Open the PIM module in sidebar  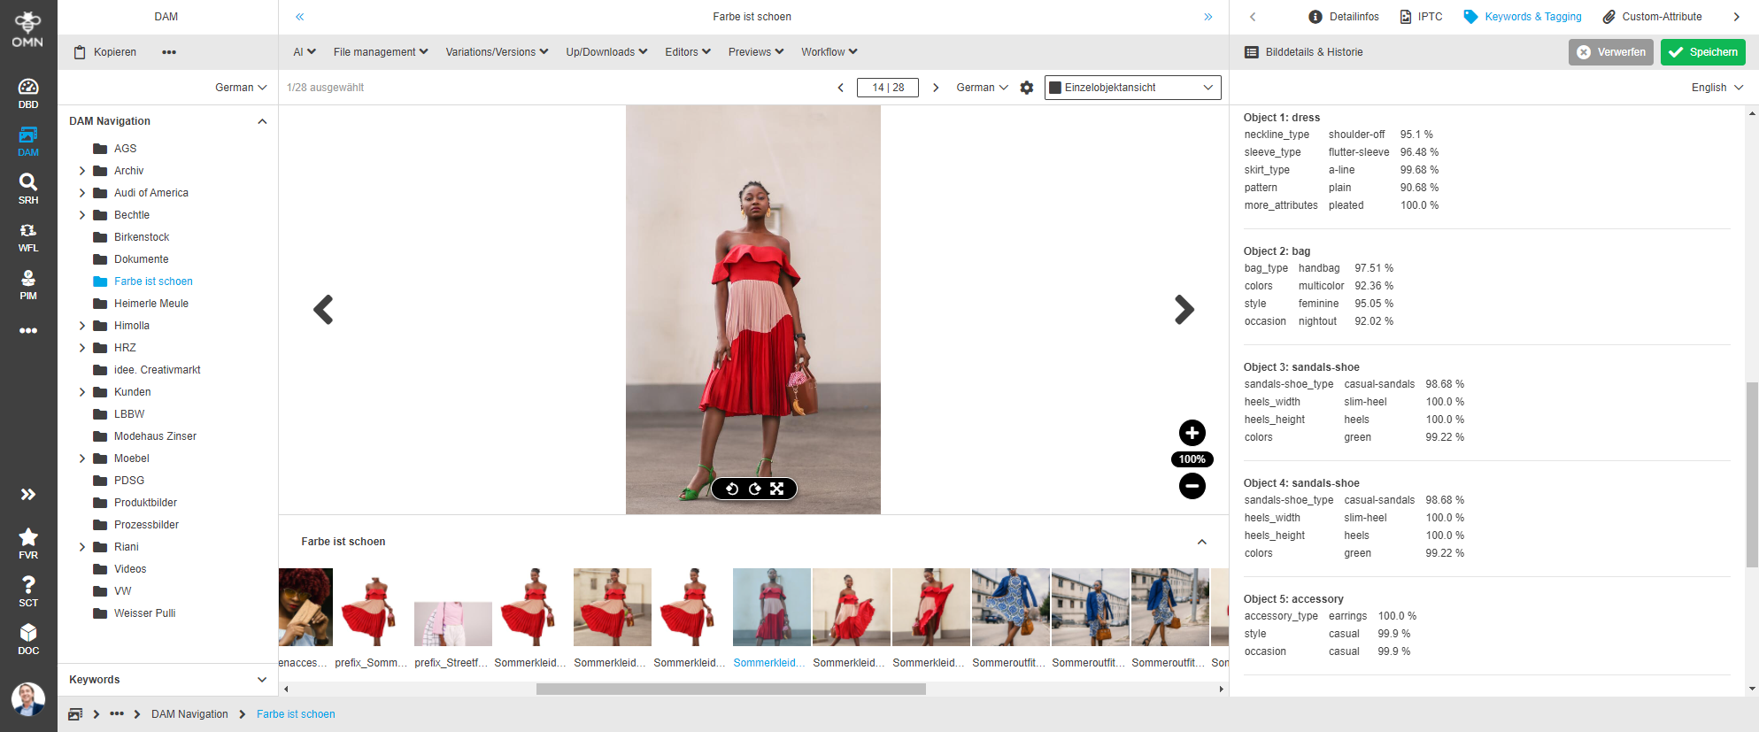28,284
